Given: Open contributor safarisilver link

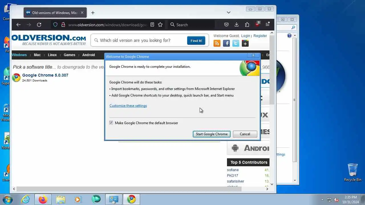Looking at the screenshot, I should [x=236, y=181].
